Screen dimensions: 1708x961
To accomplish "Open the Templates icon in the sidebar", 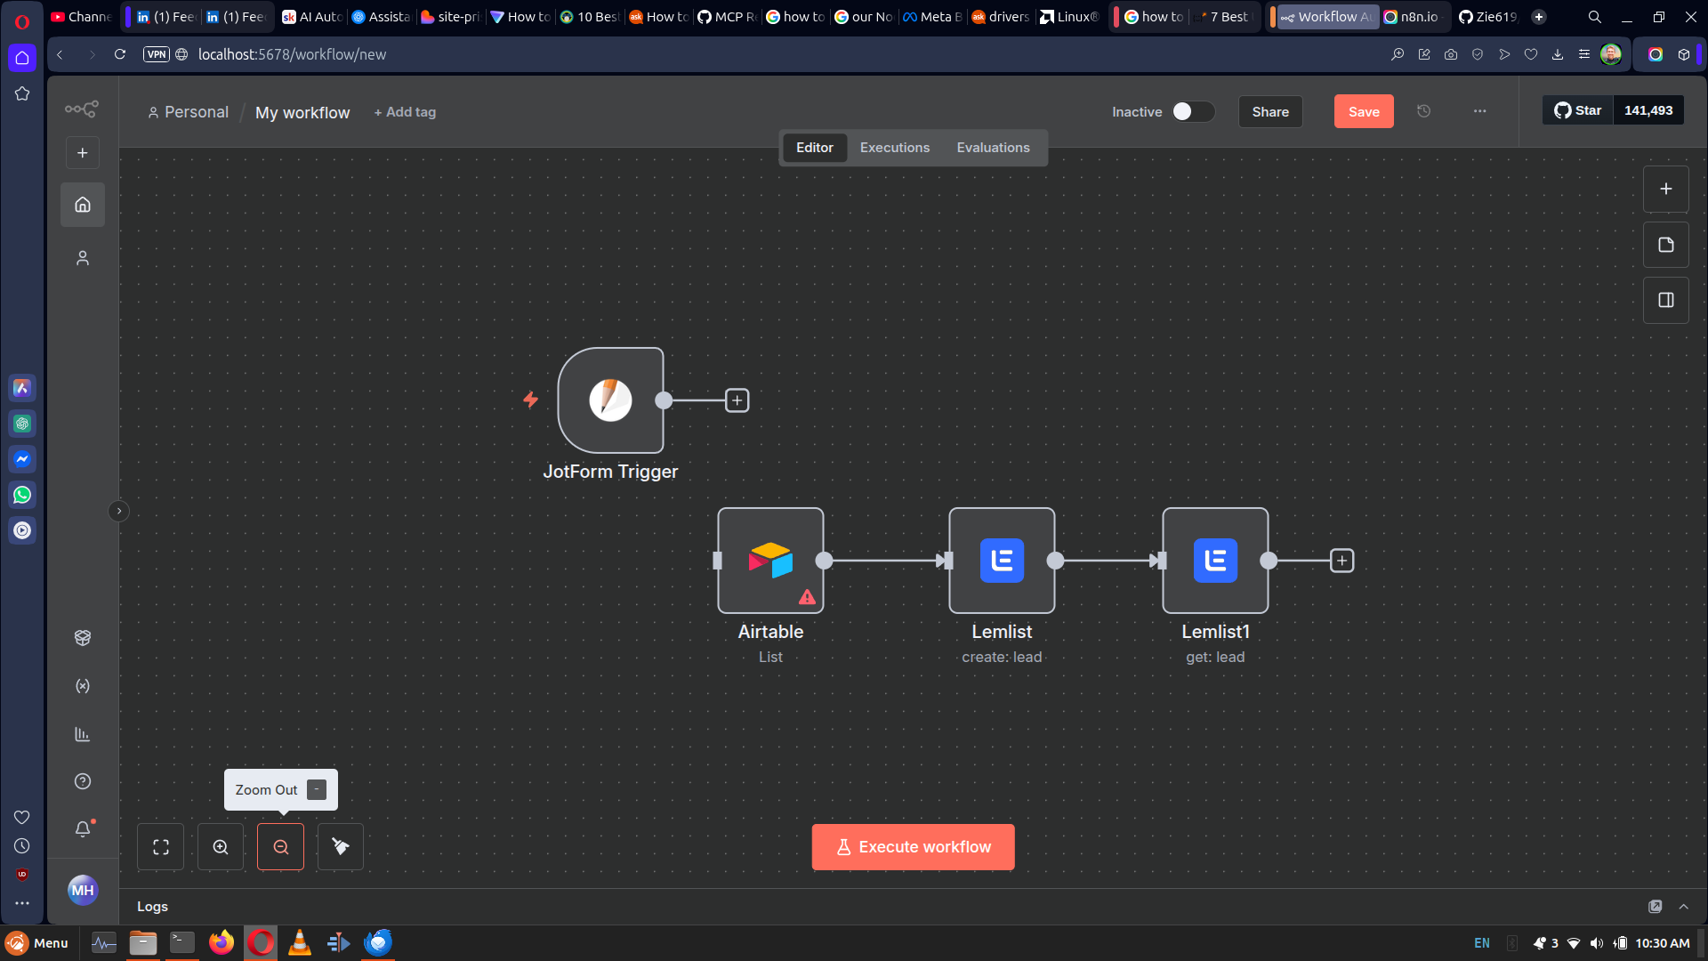I will pyautogui.click(x=82, y=637).
